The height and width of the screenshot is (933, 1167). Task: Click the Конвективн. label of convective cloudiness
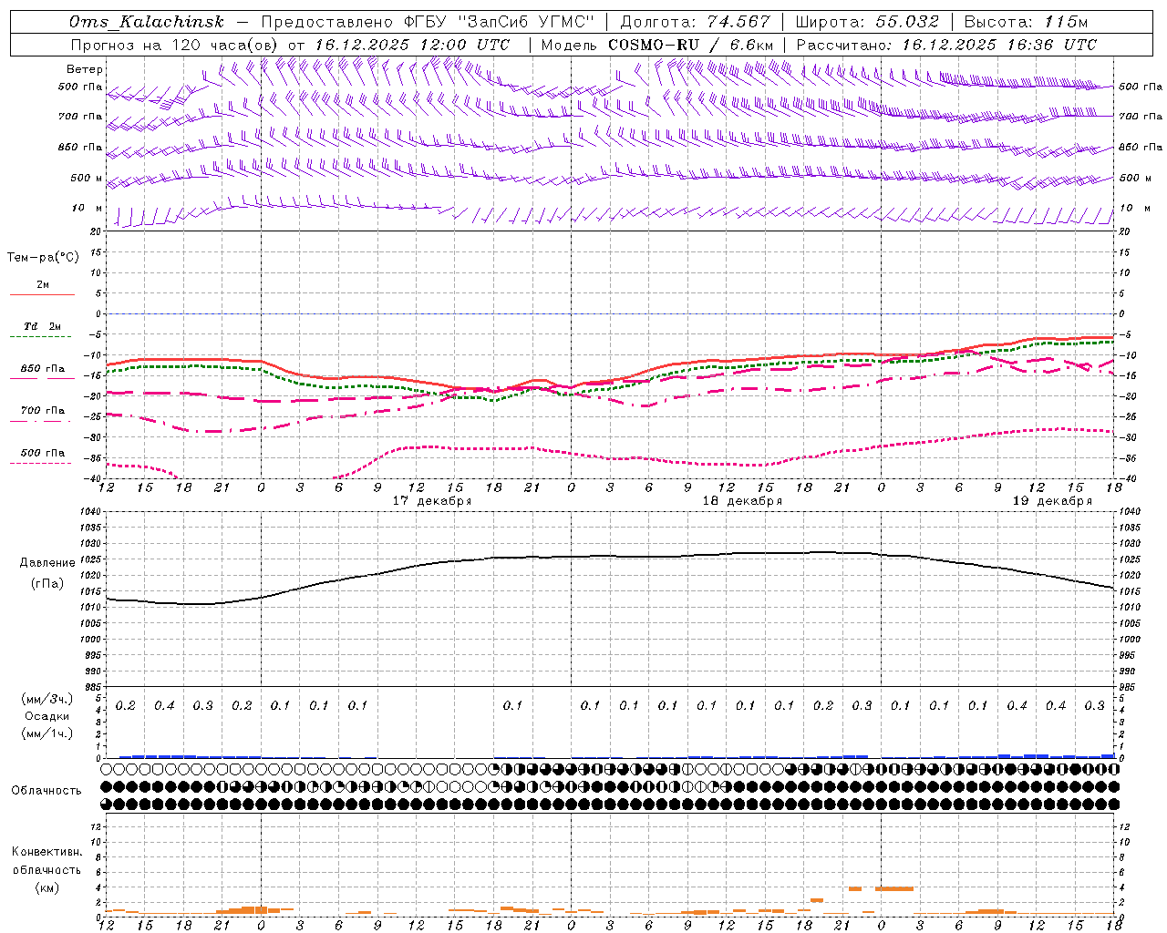(x=46, y=852)
